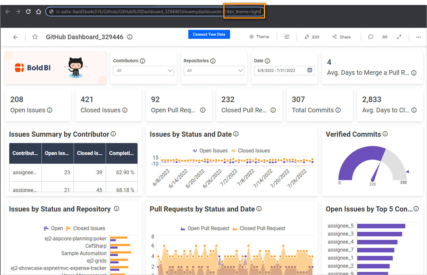This screenshot has width=427, height=275.
Task: Click Edit in the dashboard toolbar
Action: click(x=312, y=37)
